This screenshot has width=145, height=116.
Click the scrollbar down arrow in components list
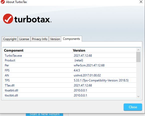coord(138,96)
